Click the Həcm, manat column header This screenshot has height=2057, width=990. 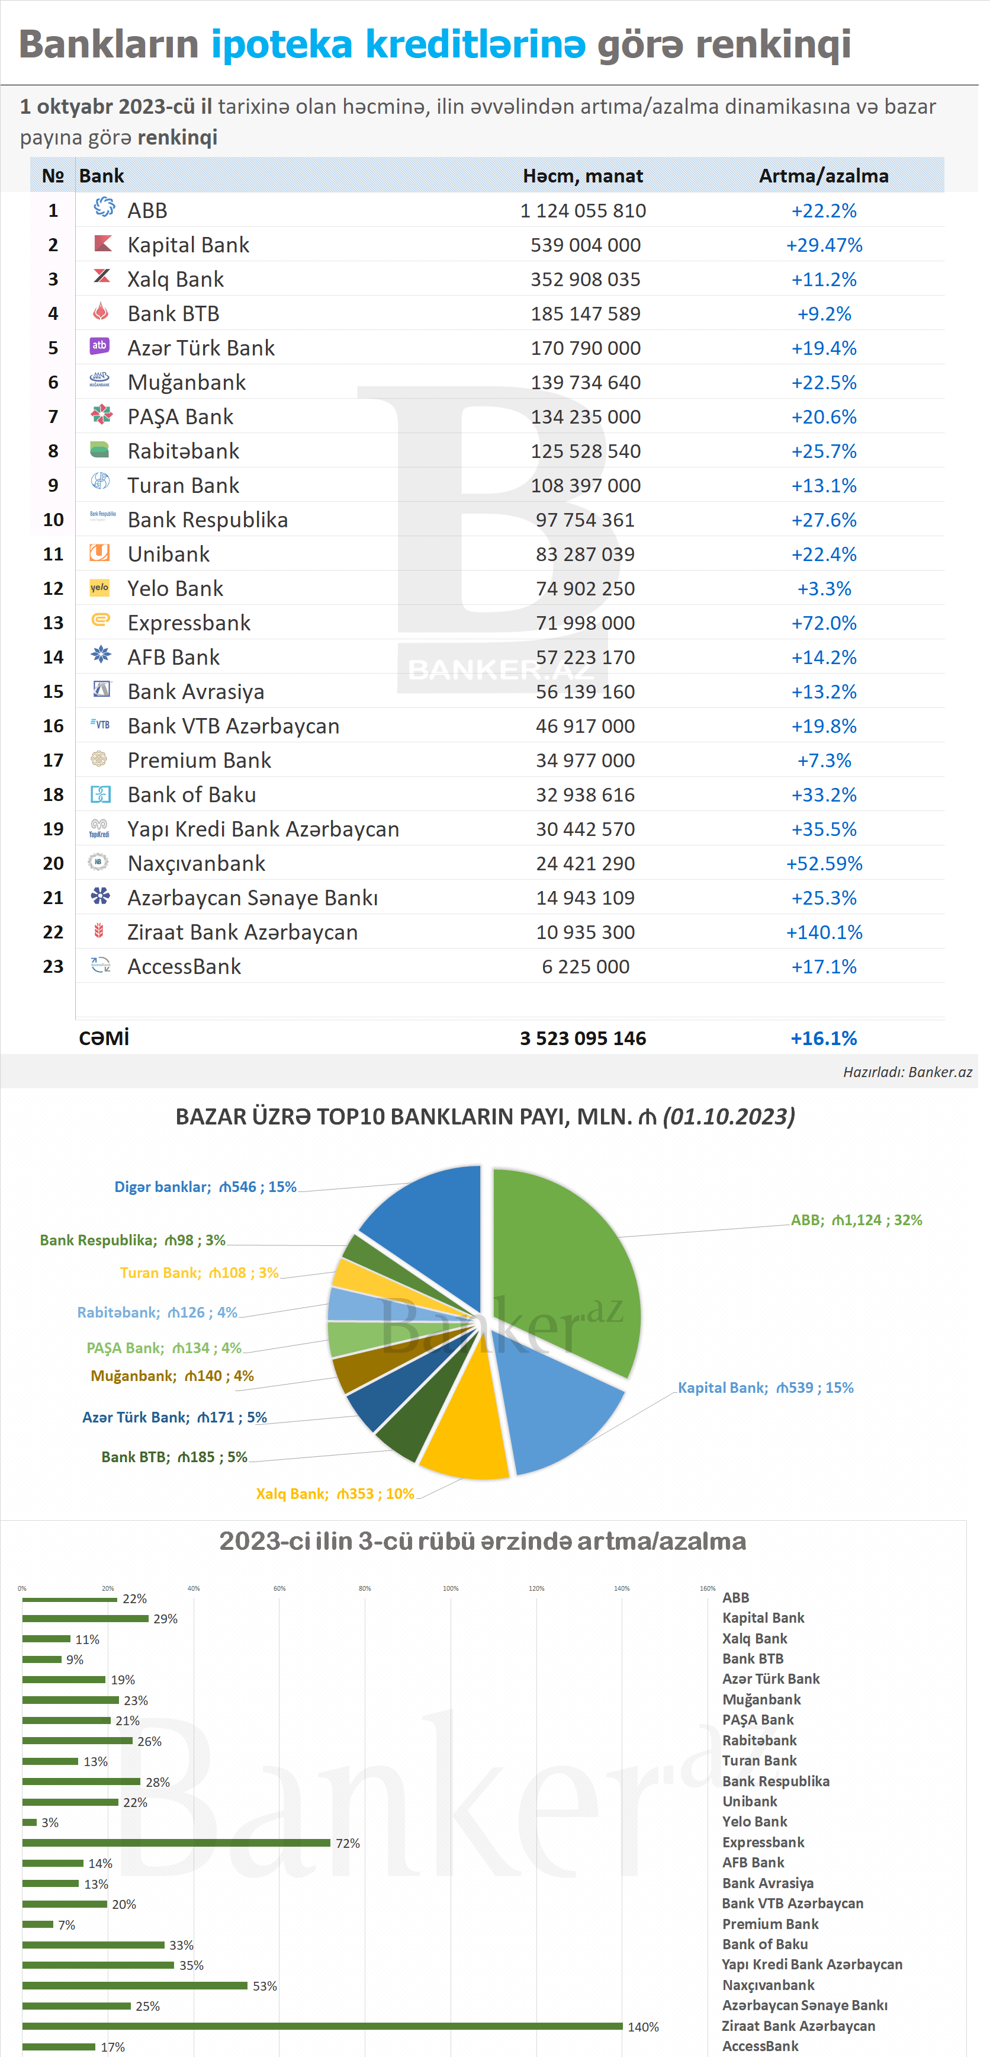click(583, 176)
